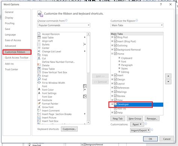Image resolution: width=178 pixels, height=146 pixels.
Task: Open the Customize the Ribbon dropdown
Action: (137, 25)
